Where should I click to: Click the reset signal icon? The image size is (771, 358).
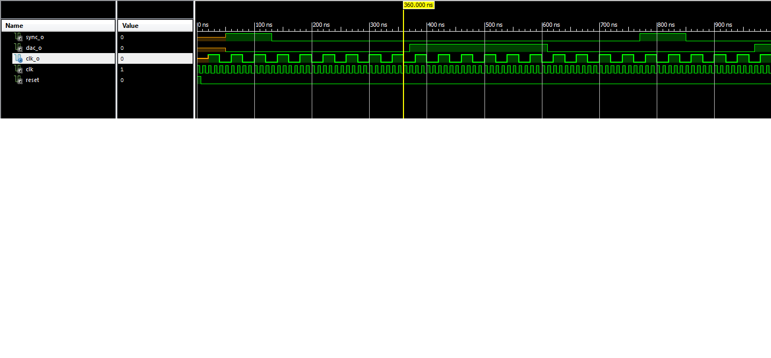18,80
